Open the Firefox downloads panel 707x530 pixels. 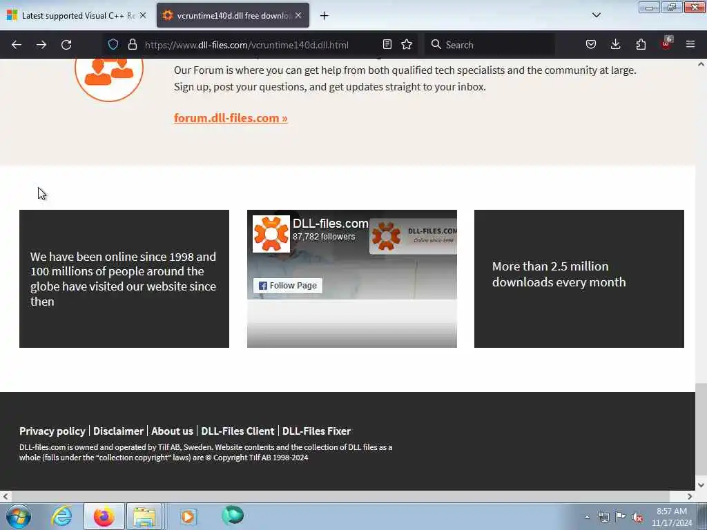click(615, 44)
